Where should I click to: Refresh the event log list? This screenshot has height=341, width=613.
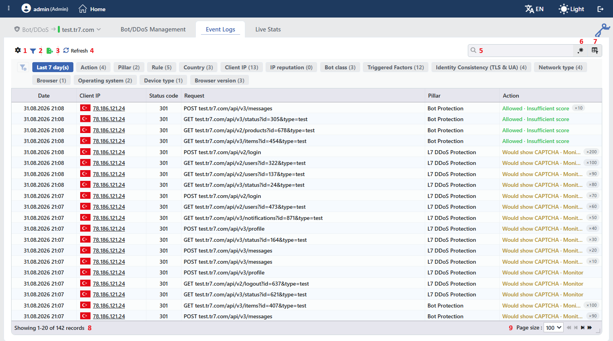pos(75,51)
